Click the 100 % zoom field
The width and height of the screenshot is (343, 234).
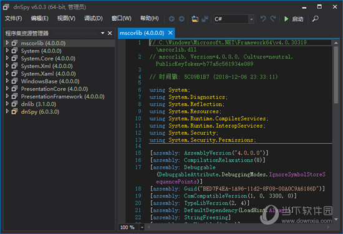129,227
